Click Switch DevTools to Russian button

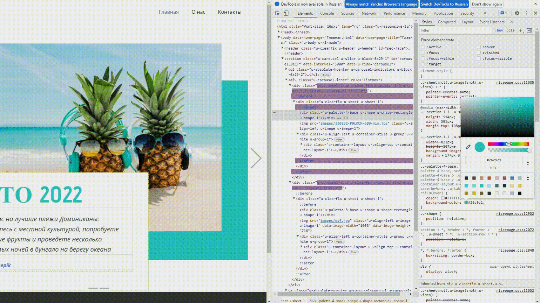coord(444,4)
